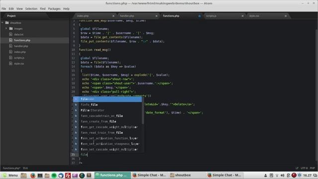Open the View menu

tap(19, 9)
